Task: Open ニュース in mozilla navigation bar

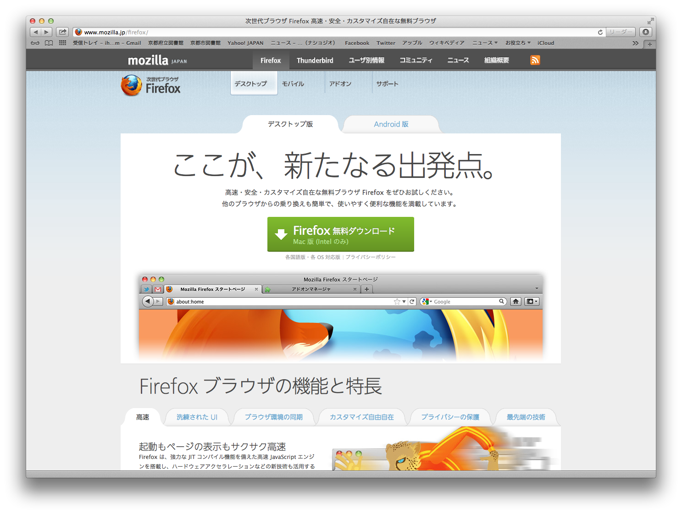Action: [458, 60]
